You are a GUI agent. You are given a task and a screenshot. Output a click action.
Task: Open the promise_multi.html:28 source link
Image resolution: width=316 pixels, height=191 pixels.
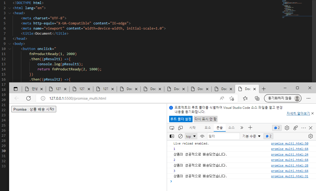click(x=290, y=165)
